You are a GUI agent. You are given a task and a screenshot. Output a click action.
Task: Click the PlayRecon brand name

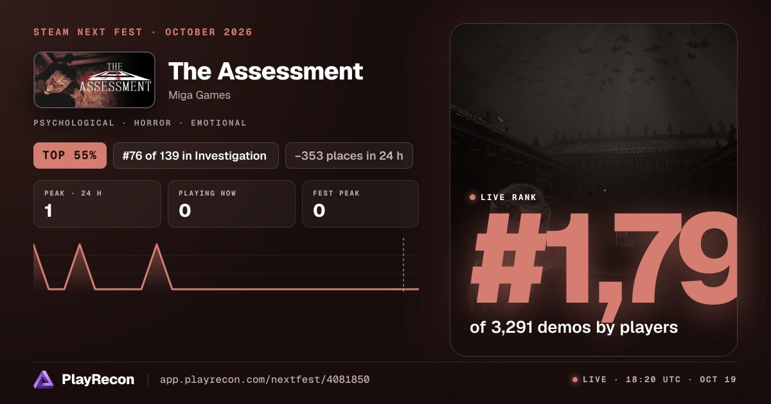(x=98, y=380)
